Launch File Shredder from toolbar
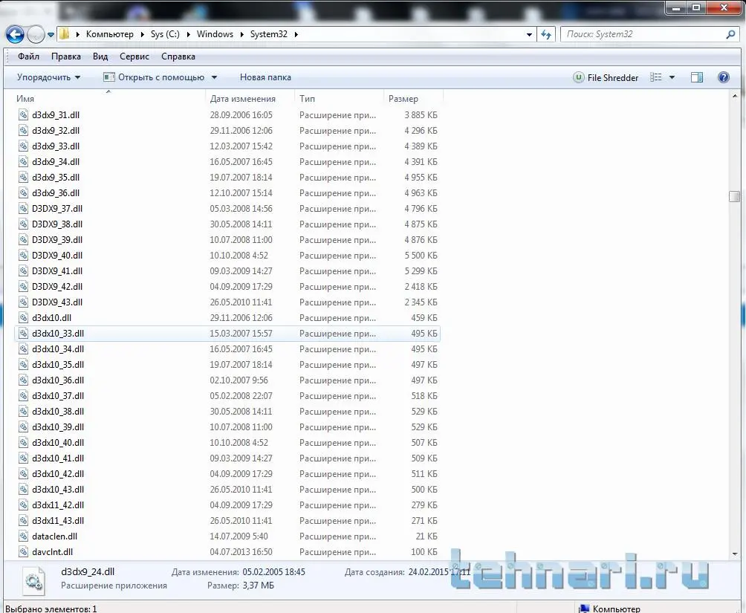Viewport: 746px width, 613px height. pyautogui.click(x=606, y=77)
